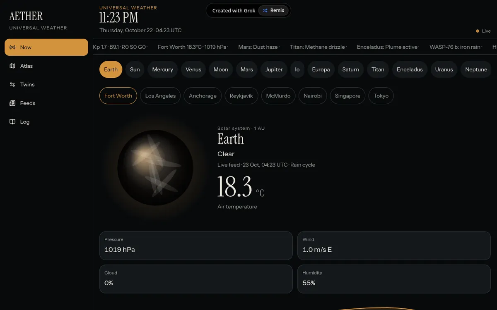Screen dimensions: 497x310
Task: Click the orange Live status dot
Action: click(478, 31)
